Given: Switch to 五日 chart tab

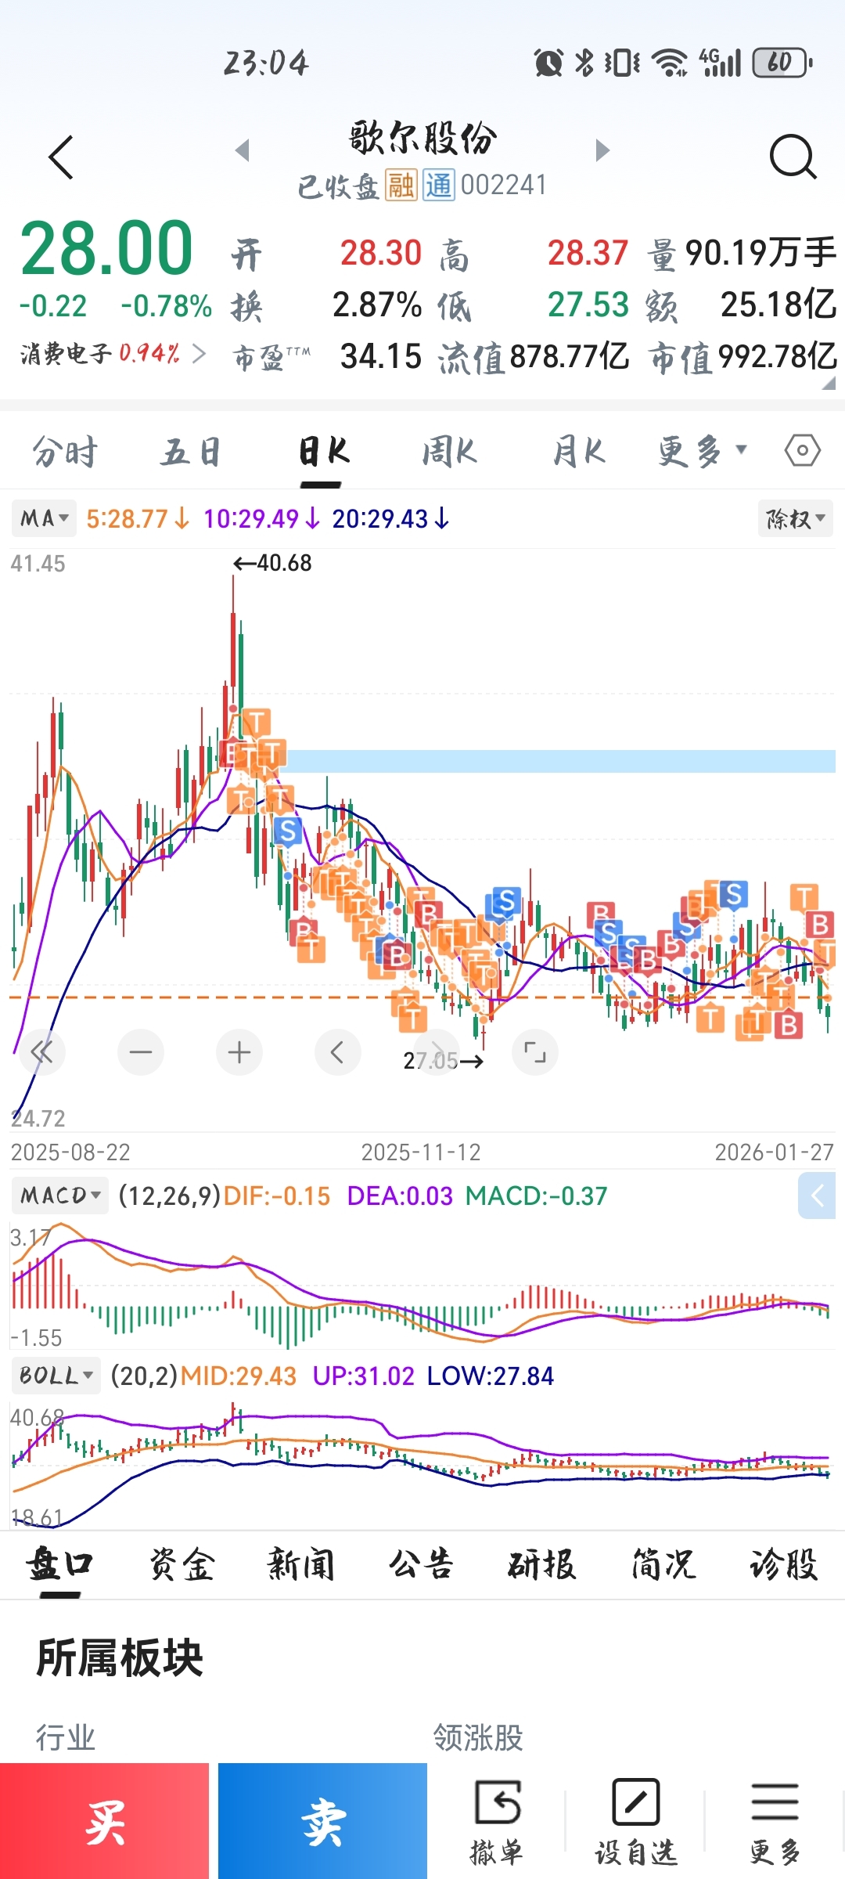Looking at the screenshot, I should click(x=191, y=452).
